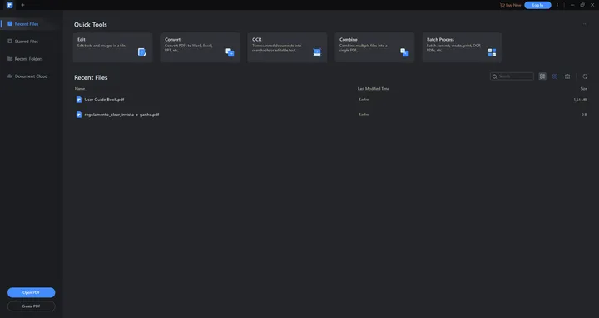
Task: Click the refresh recent files icon
Action: [x=585, y=76]
